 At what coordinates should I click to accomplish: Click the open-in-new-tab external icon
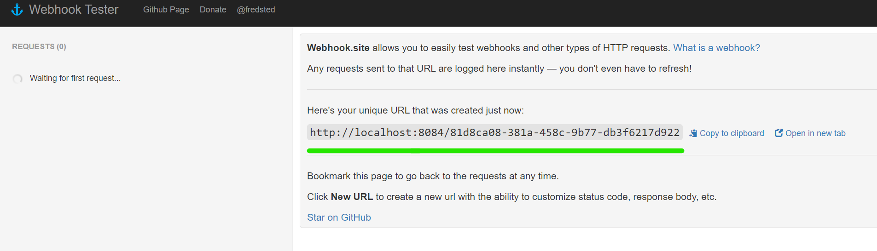(779, 133)
